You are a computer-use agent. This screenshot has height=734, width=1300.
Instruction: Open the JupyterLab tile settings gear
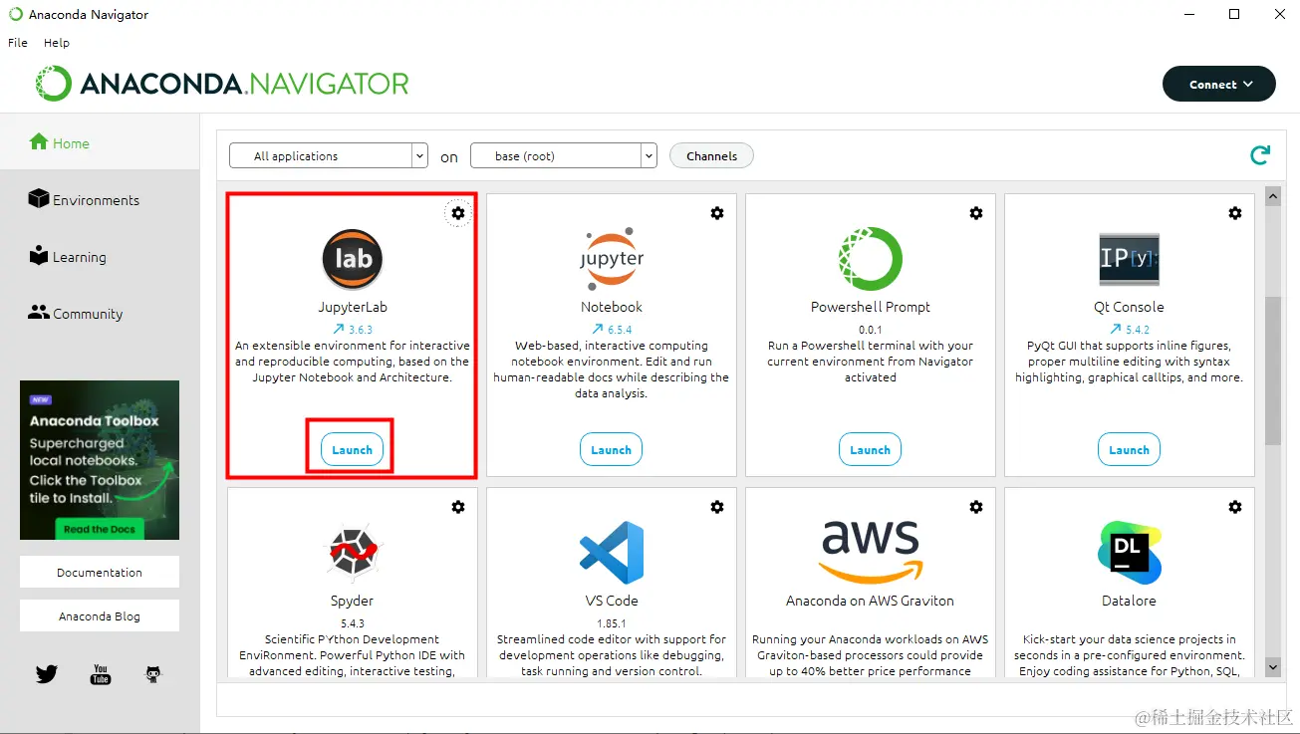457,213
